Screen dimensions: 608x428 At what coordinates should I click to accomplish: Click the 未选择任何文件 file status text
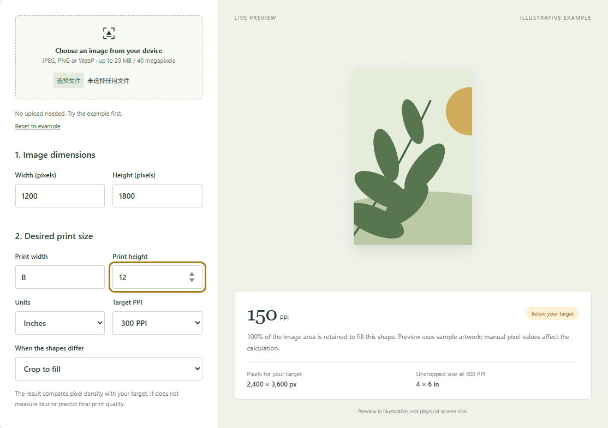coord(108,81)
